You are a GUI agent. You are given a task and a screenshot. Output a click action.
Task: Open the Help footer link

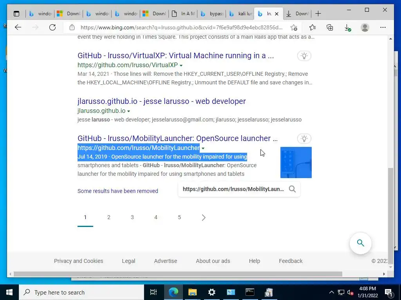click(x=255, y=261)
